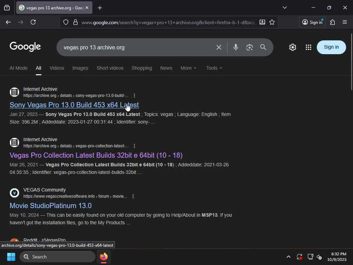
Task: Show hidden system tray icons
Action: (x=289, y=257)
